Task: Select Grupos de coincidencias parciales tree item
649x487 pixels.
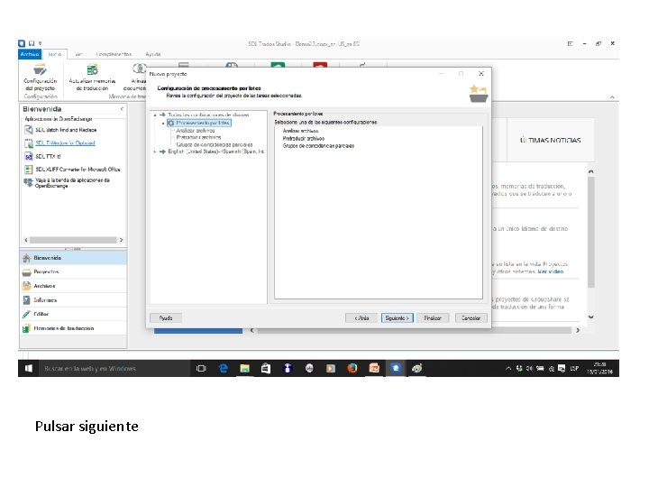Action: 215,144
